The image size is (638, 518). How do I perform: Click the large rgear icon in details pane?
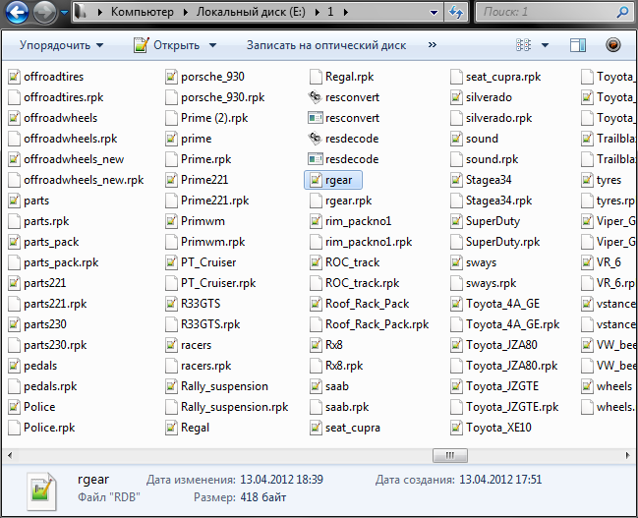[x=41, y=490]
